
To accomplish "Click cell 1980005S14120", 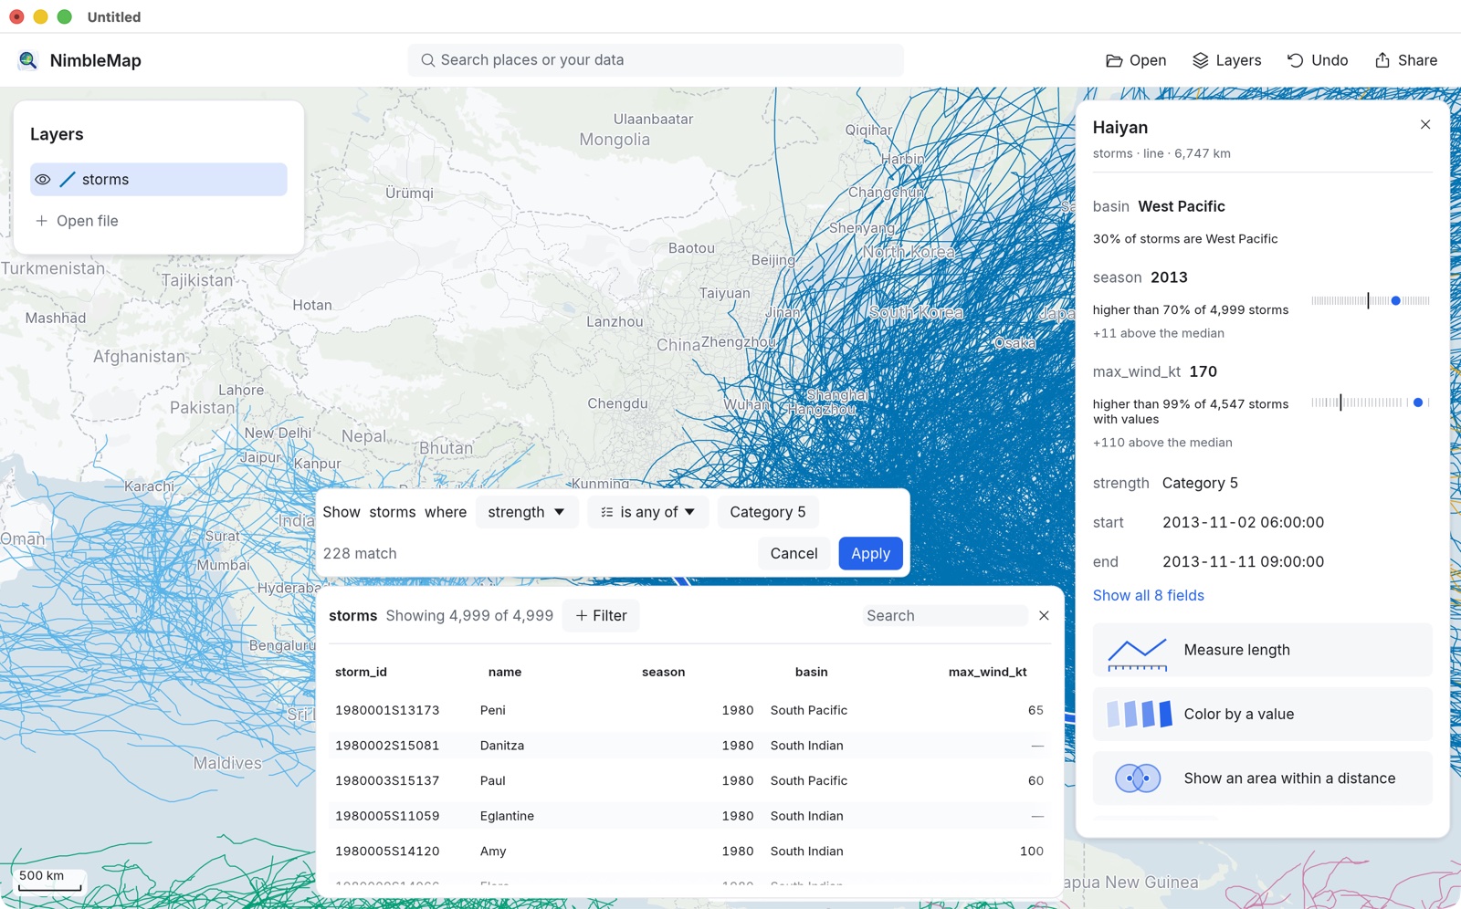I will click(387, 852).
